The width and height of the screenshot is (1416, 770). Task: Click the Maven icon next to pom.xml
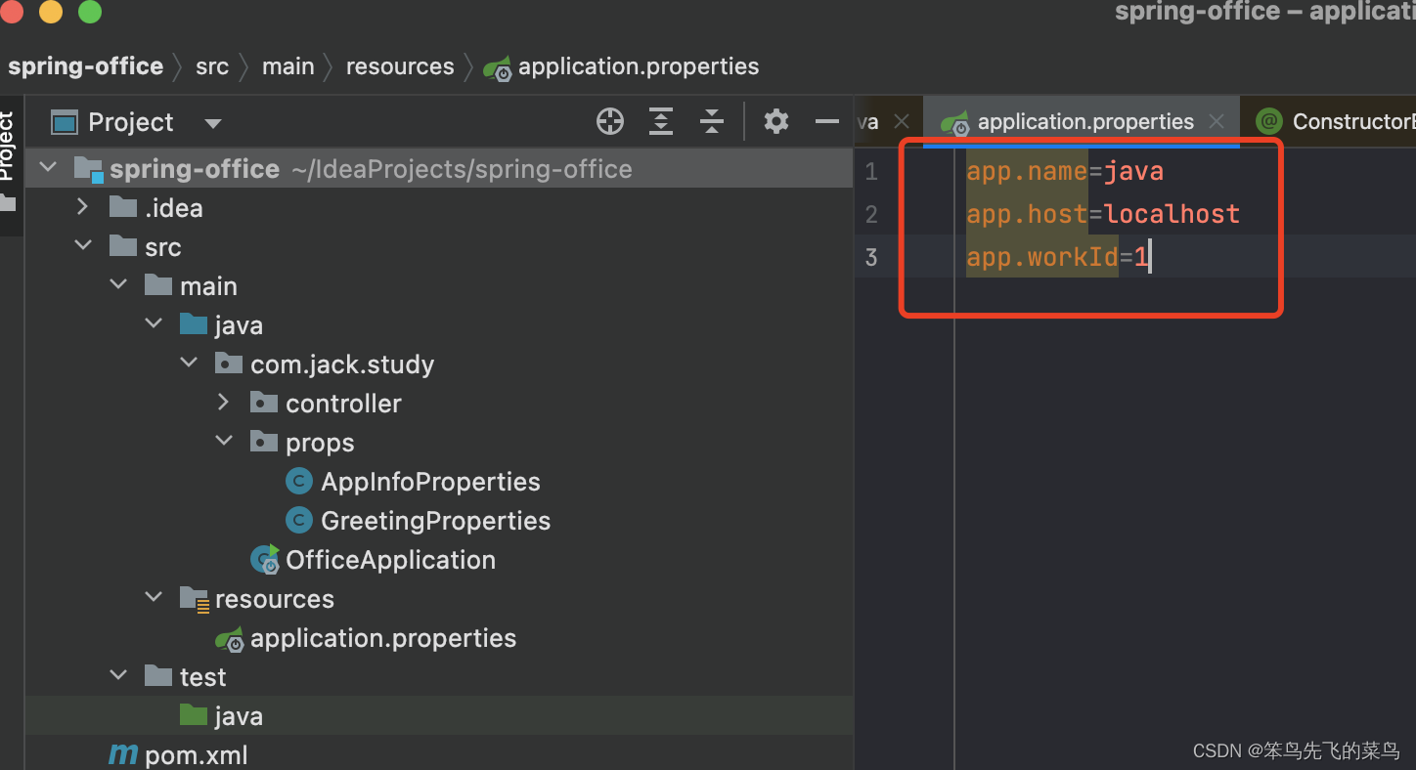coord(123,753)
